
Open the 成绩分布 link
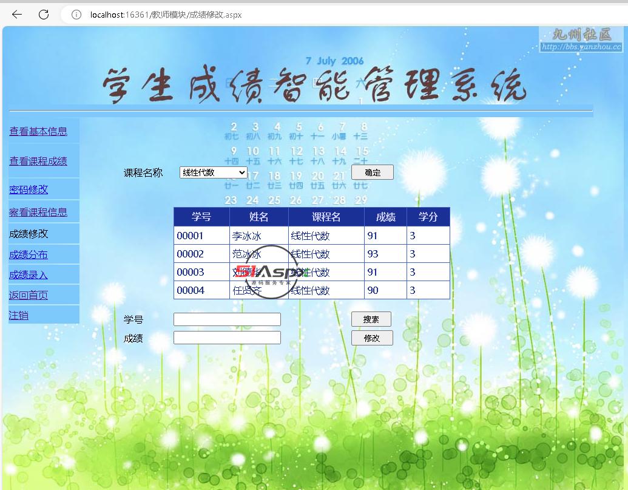(29, 254)
